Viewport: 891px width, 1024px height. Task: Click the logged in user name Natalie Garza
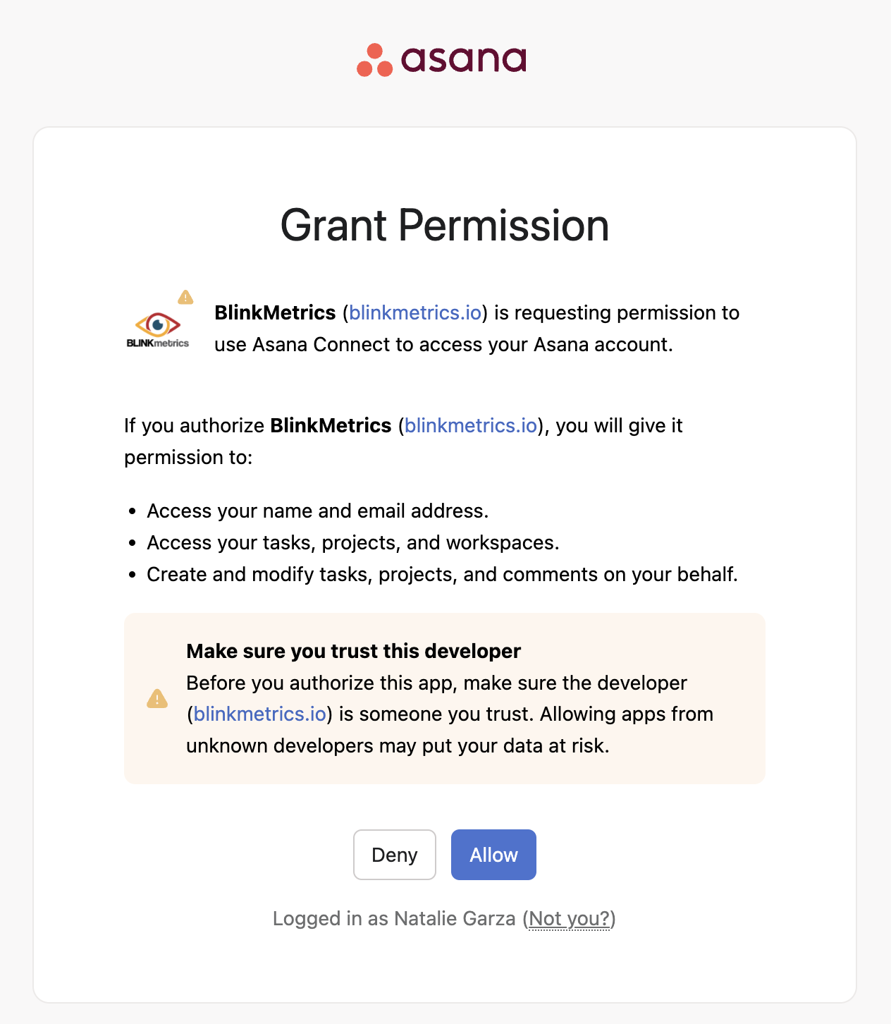[x=455, y=918]
